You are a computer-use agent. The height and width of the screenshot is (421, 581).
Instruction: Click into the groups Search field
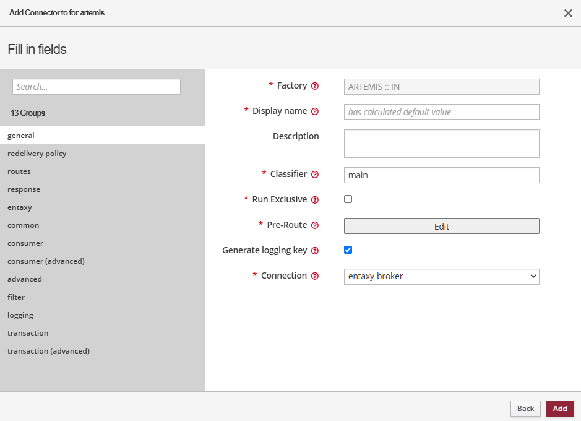point(97,87)
